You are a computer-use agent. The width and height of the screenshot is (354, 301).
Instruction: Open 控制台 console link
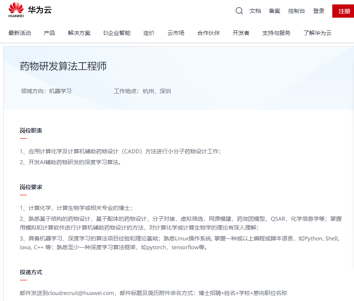[296, 11]
